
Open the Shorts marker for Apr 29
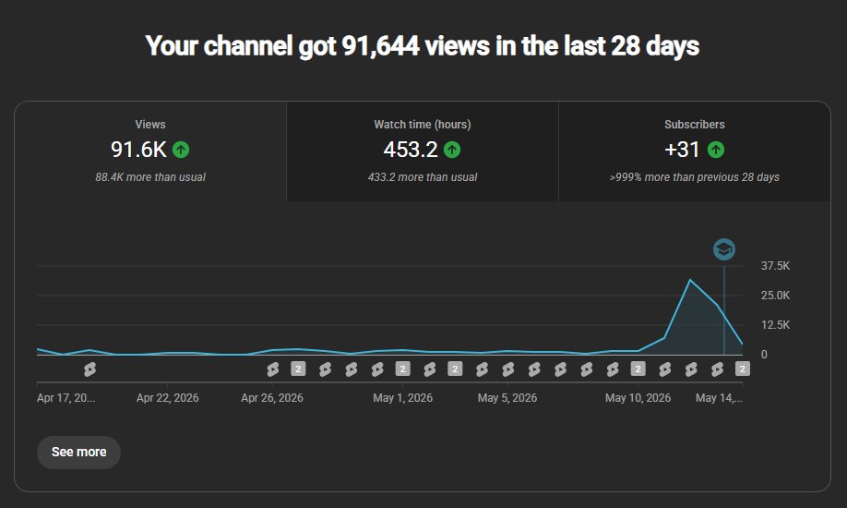coord(352,369)
